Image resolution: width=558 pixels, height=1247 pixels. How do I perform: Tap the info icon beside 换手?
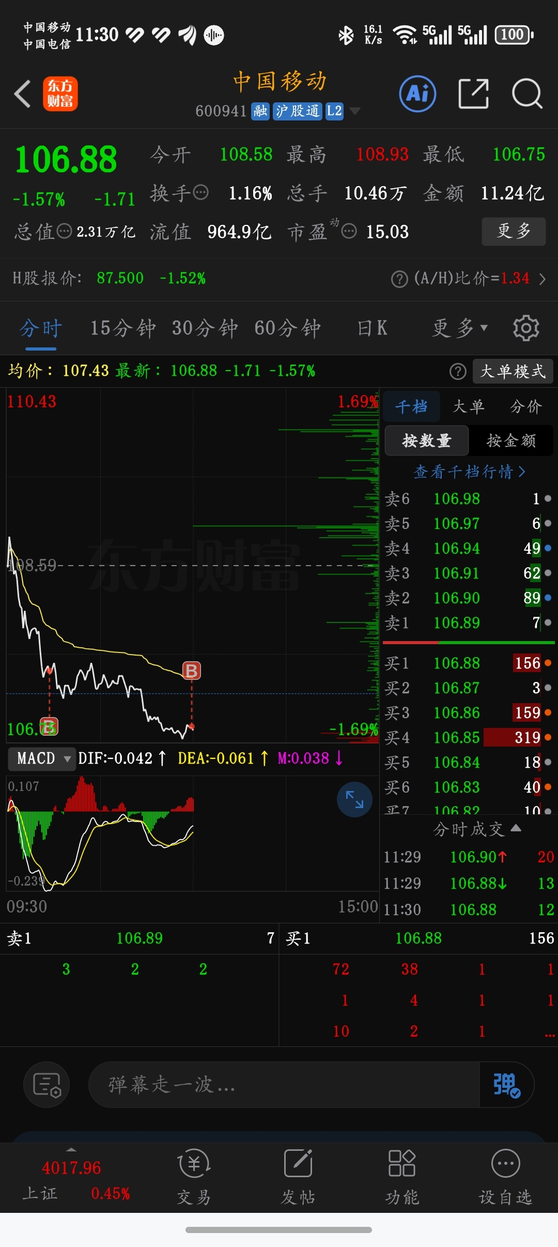coord(200,192)
